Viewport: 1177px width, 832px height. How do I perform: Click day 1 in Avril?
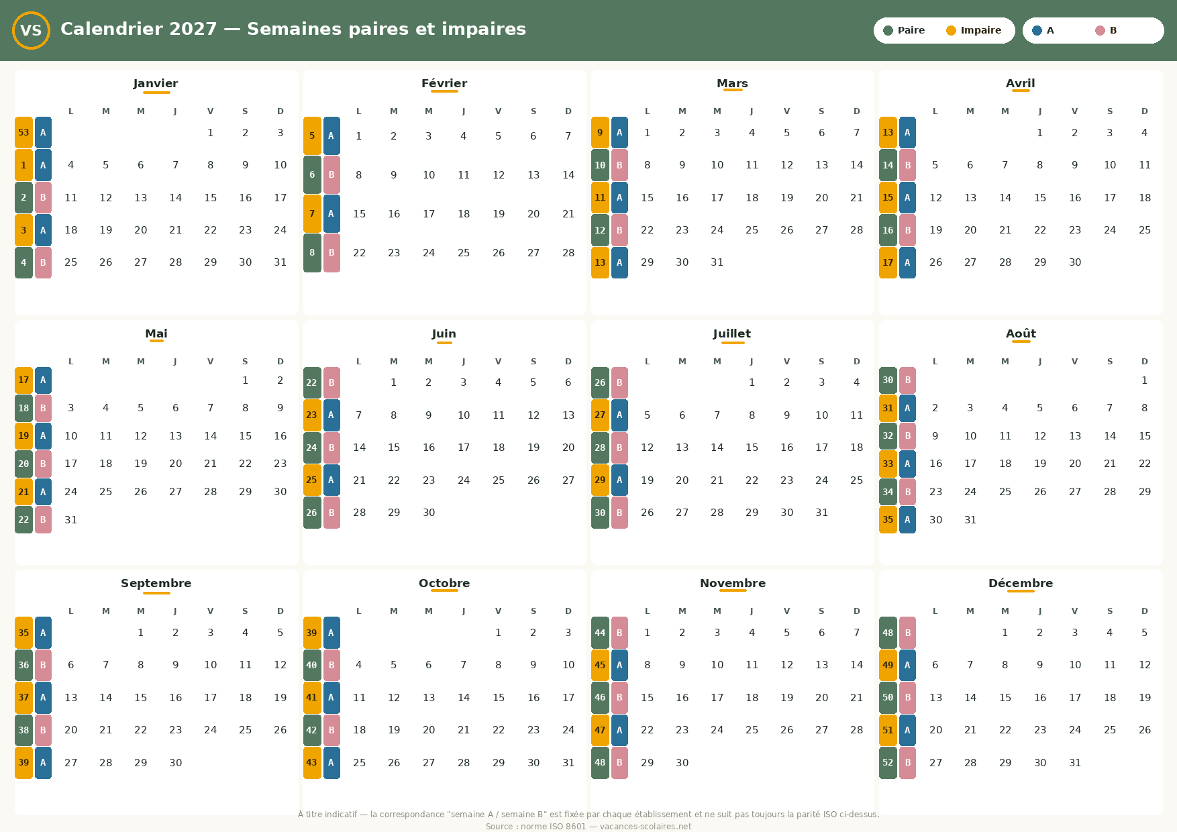[1040, 133]
